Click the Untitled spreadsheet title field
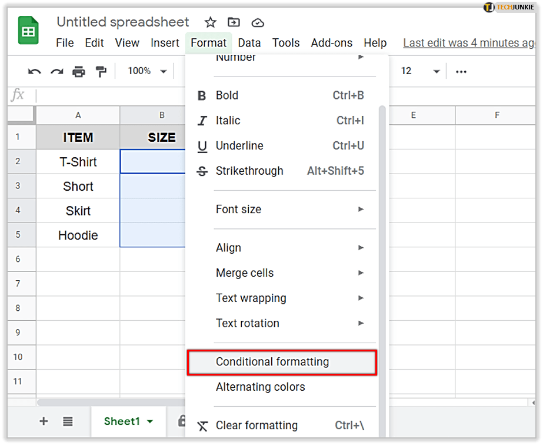The height and width of the screenshot is (445, 543). (123, 22)
